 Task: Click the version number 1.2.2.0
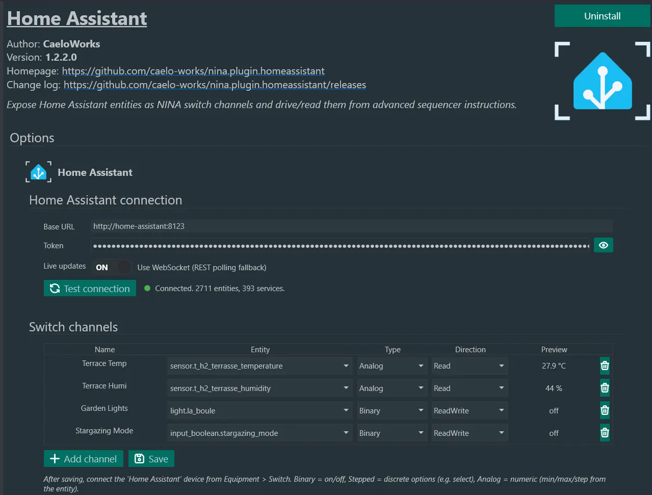pyautogui.click(x=61, y=57)
